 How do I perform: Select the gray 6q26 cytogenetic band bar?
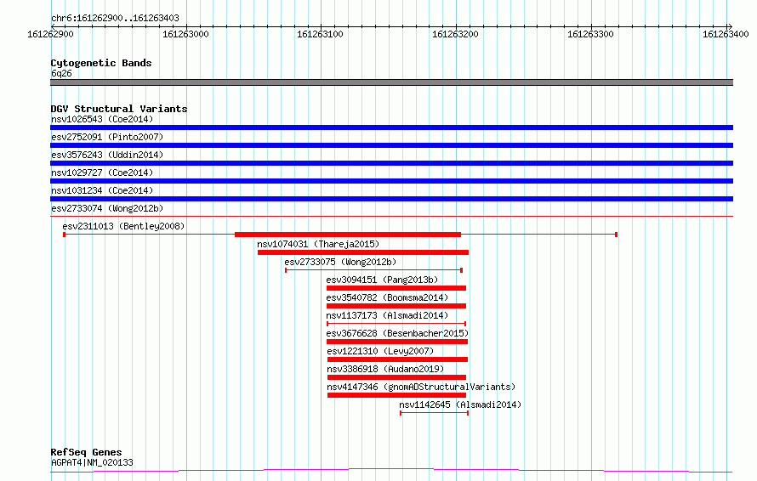tap(391, 82)
